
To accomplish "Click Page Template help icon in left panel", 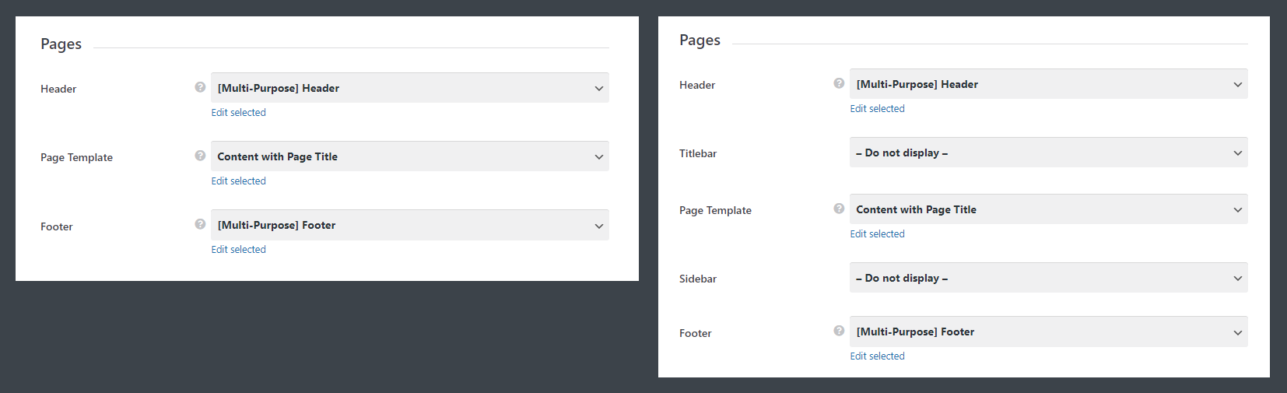I will point(200,156).
